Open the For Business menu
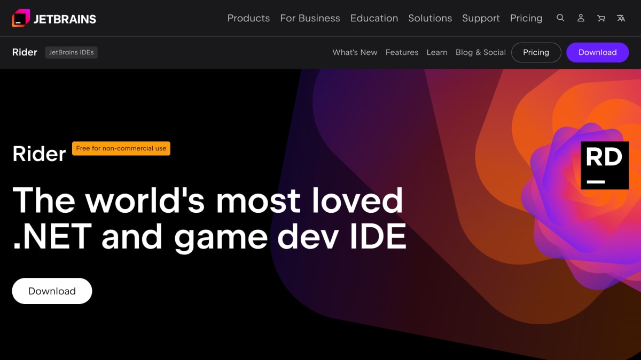Screen dimensions: 641x360 pos(310,18)
